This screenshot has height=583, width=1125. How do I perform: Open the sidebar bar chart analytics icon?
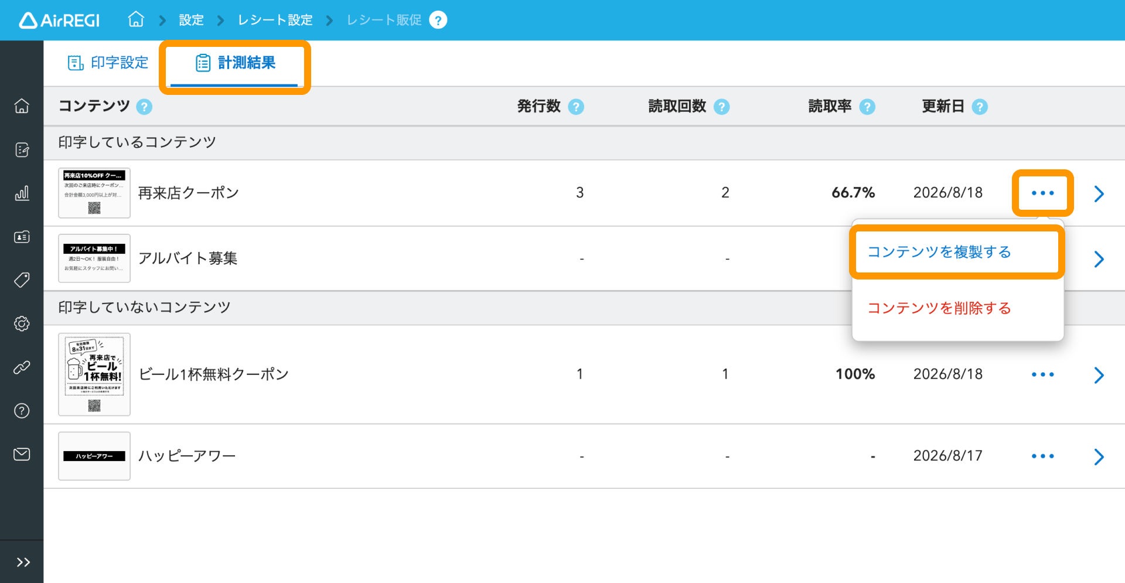point(22,193)
